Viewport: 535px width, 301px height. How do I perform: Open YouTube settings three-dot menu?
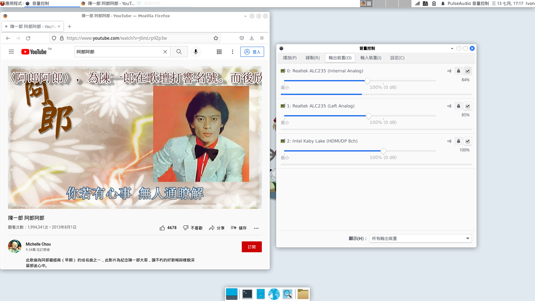pos(232,52)
